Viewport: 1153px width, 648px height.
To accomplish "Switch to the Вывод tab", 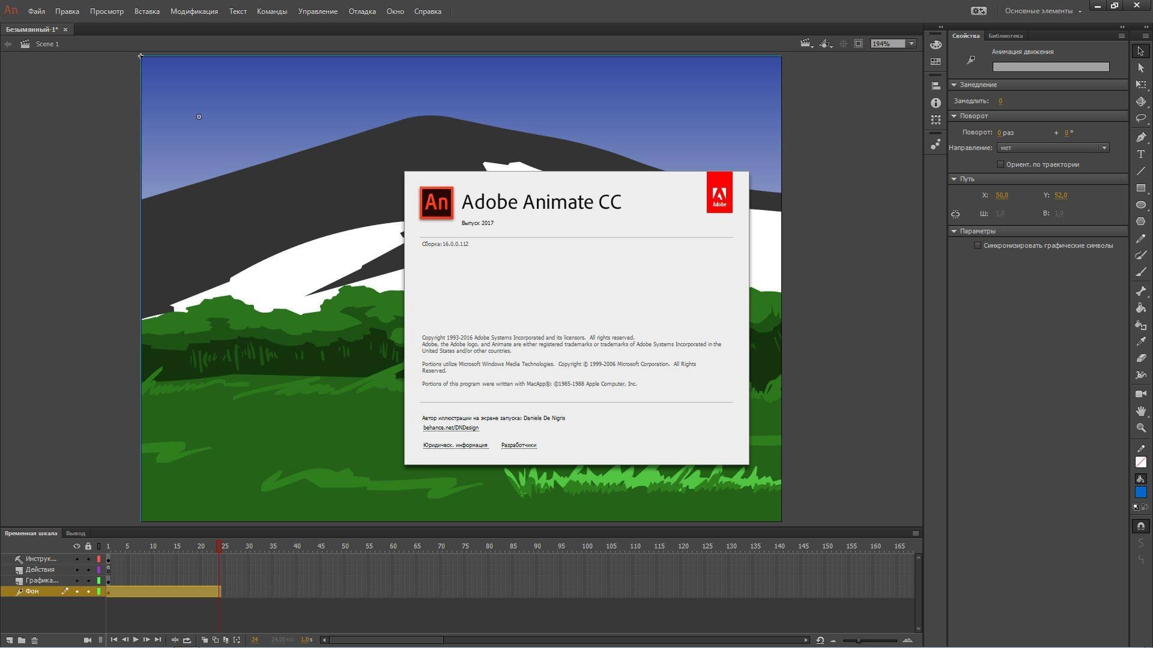I will coord(75,533).
